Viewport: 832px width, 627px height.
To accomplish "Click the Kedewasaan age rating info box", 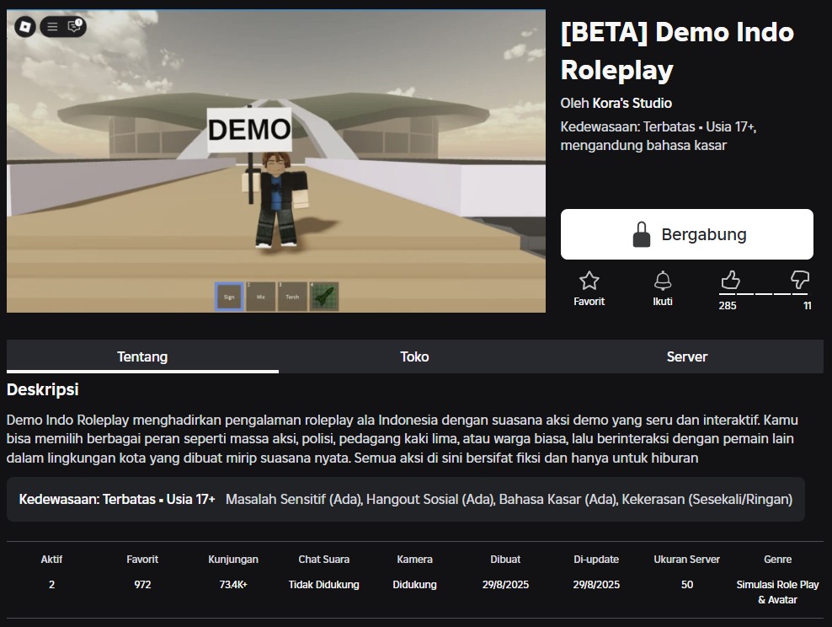I will [x=405, y=499].
